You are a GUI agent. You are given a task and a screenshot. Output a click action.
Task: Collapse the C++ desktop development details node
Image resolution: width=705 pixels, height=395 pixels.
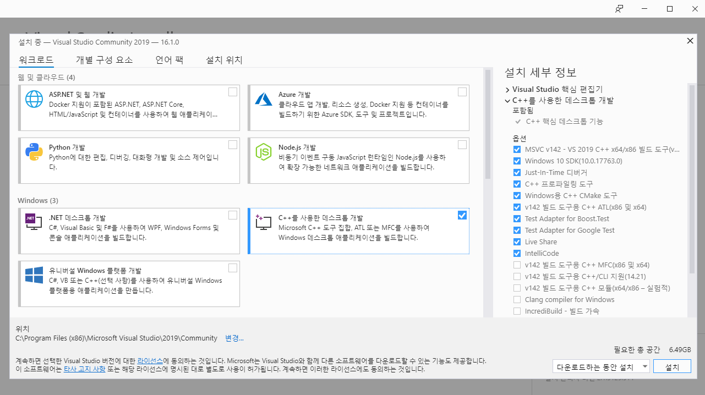tap(507, 101)
